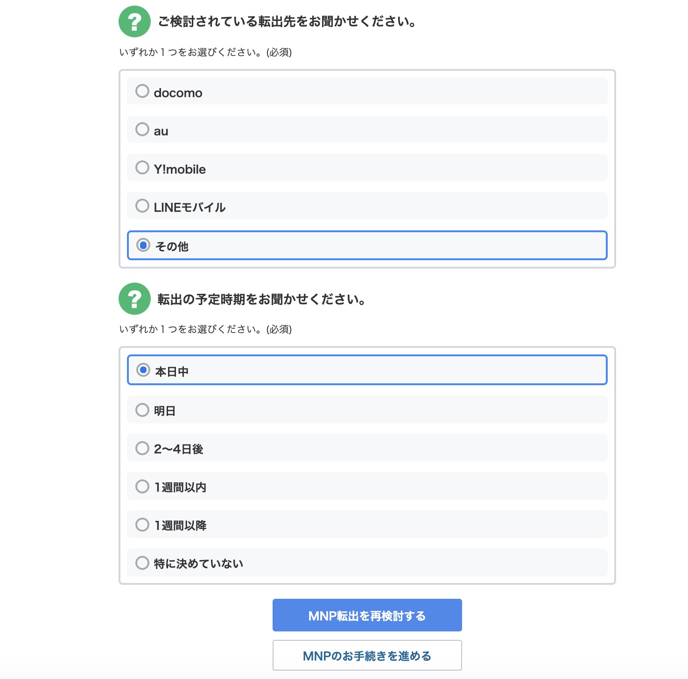
Task: Click the question mark icon beside transfer destination
Action: tap(134, 21)
